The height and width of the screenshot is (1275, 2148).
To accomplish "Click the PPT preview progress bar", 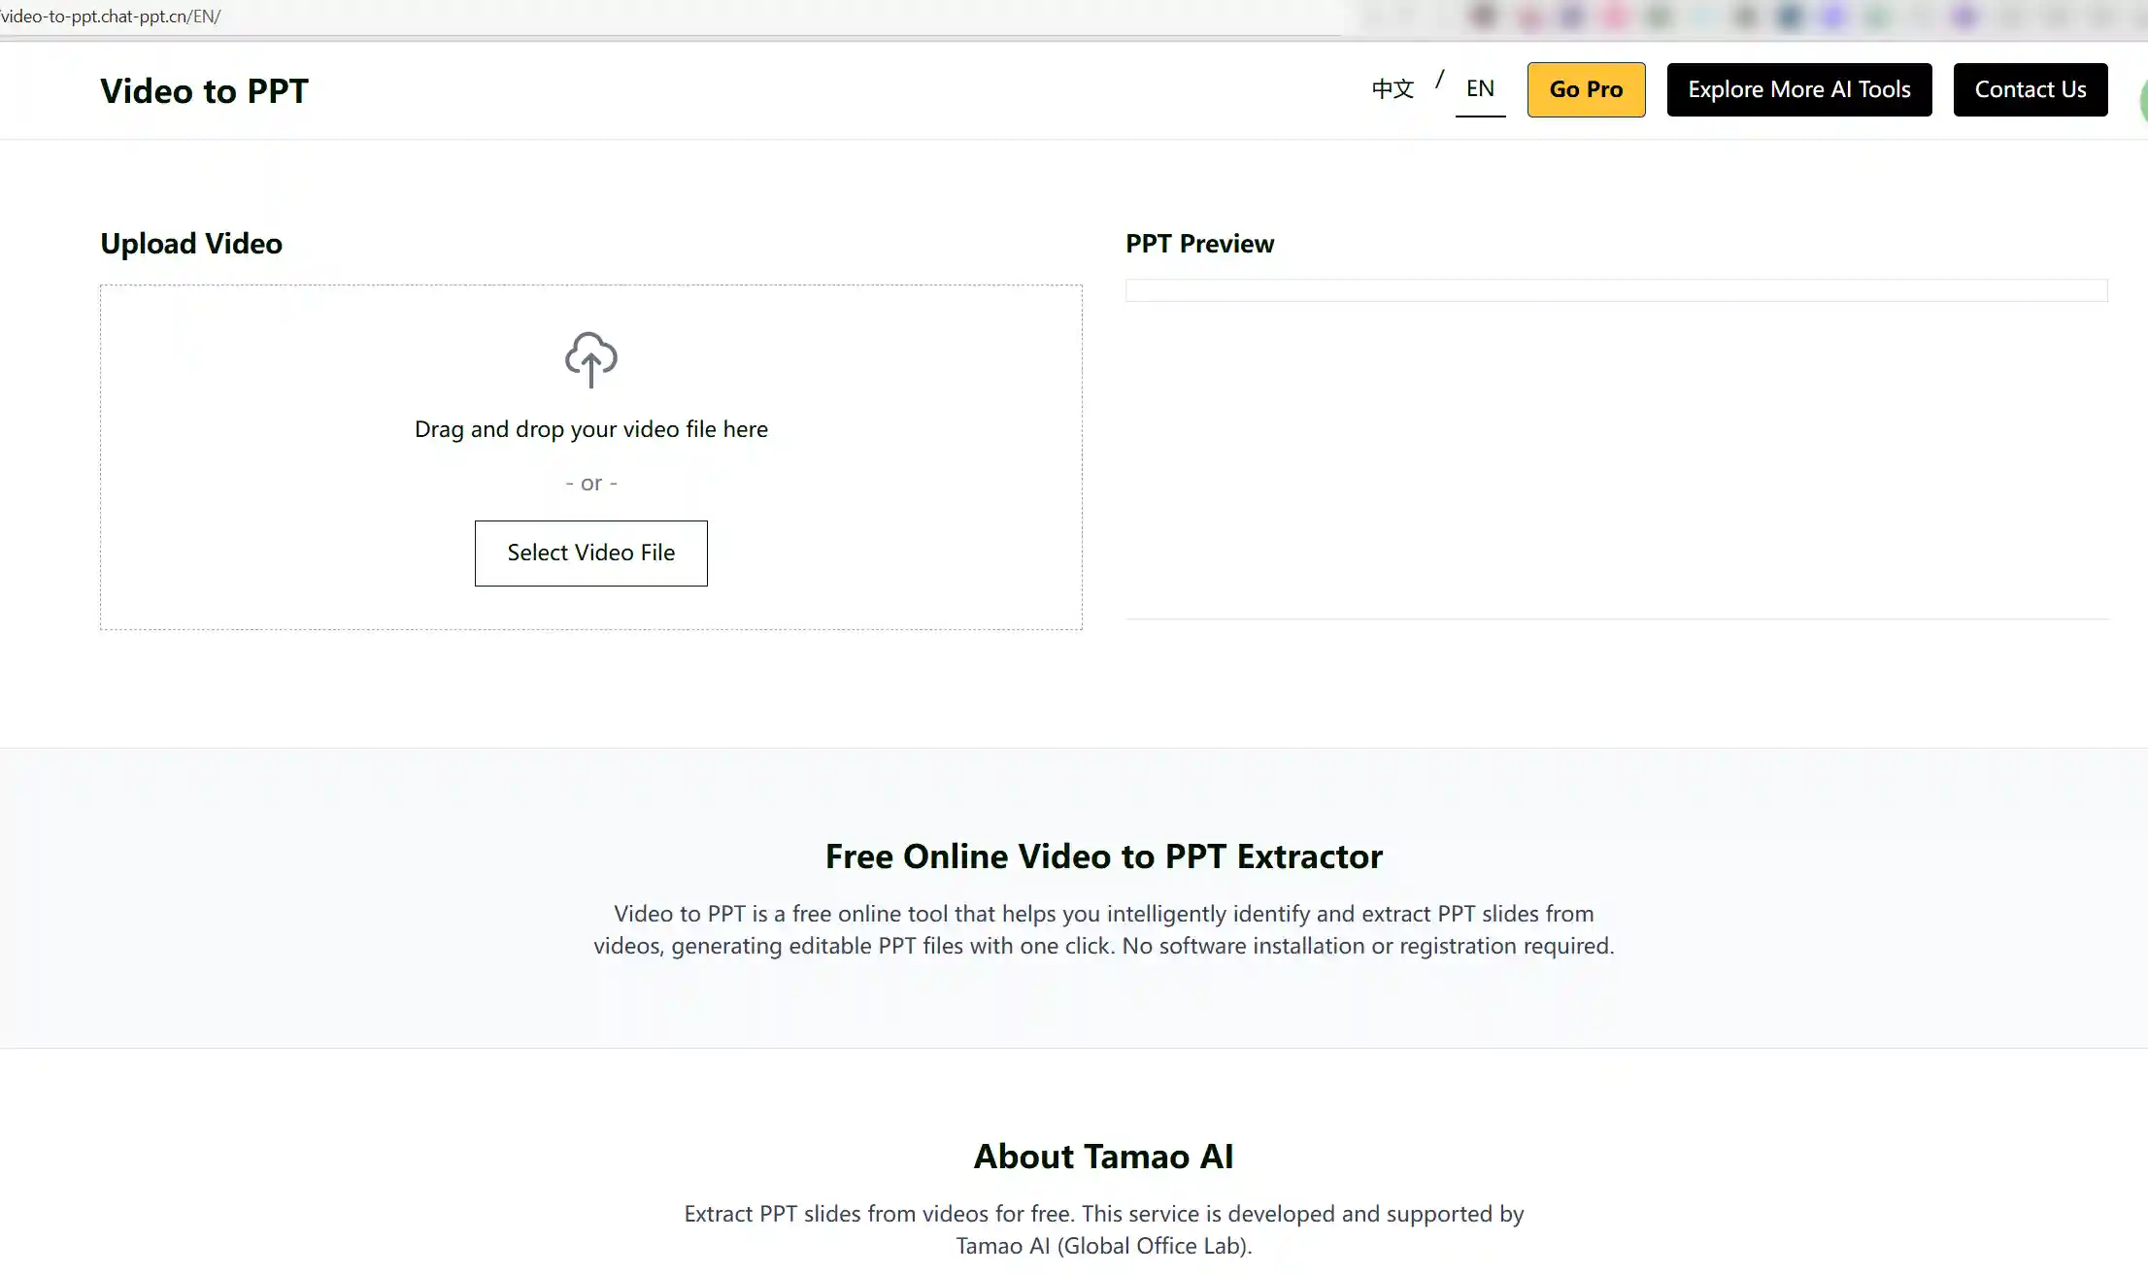I will pos(1617,290).
